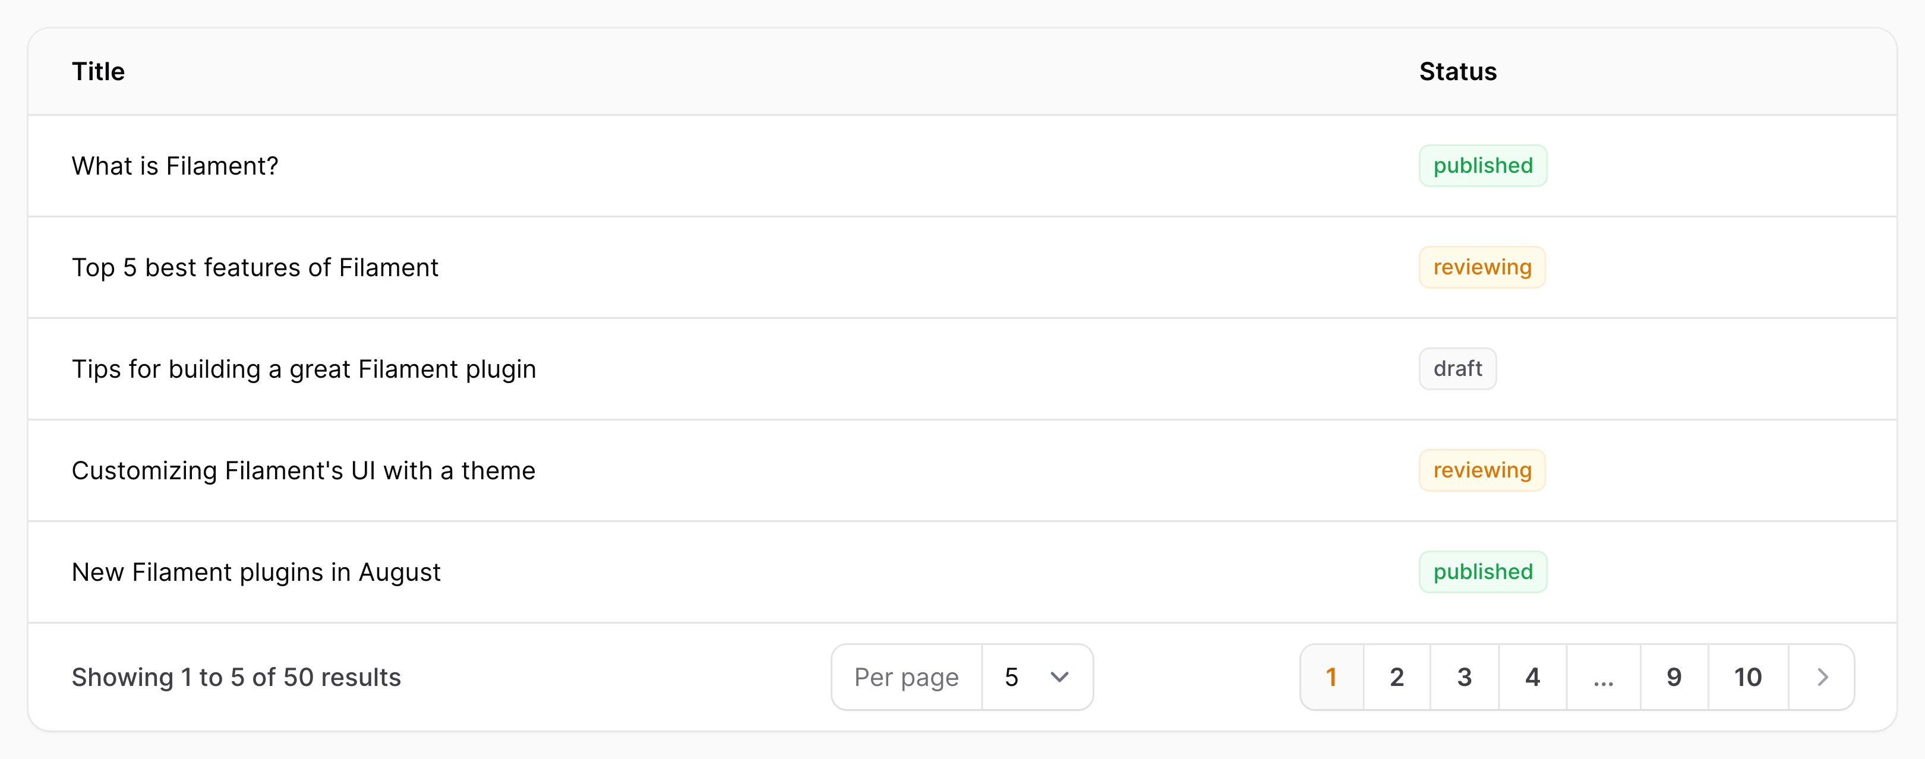Click the draft status badge
The image size is (1925, 759).
[1457, 369]
